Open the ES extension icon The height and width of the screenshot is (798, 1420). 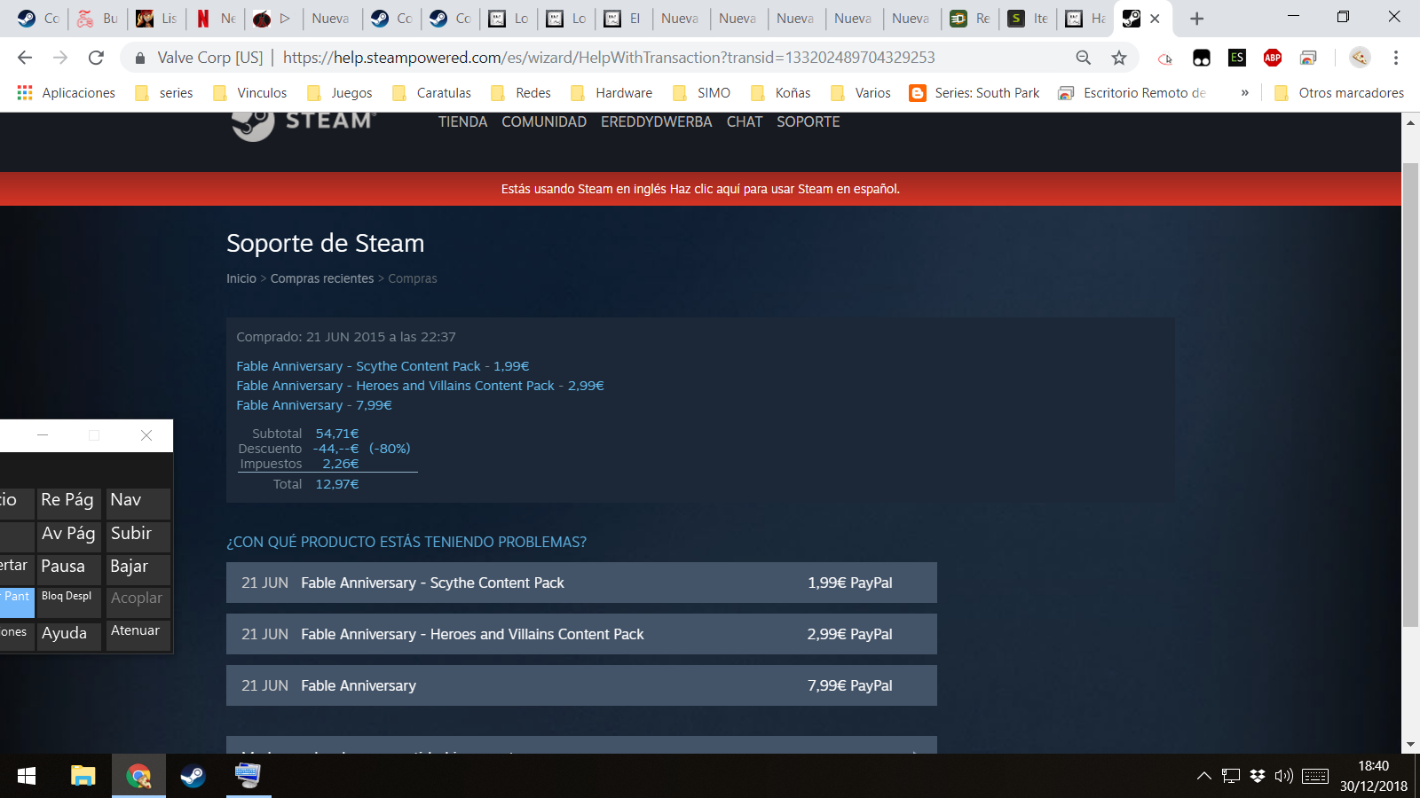point(1237,58)
